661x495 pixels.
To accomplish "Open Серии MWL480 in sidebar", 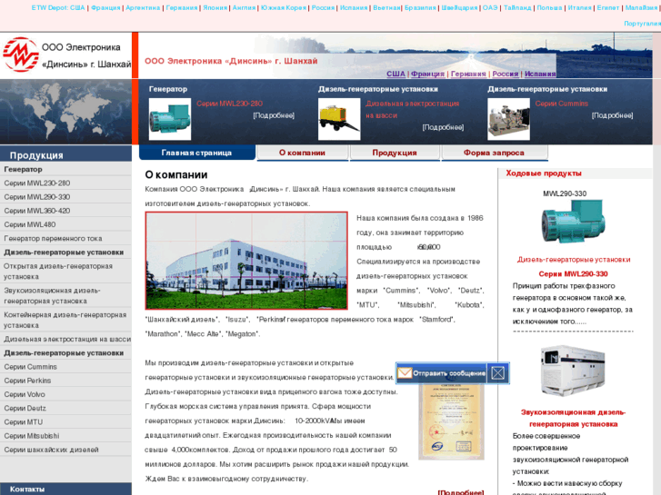I will (x=29, y=224).
